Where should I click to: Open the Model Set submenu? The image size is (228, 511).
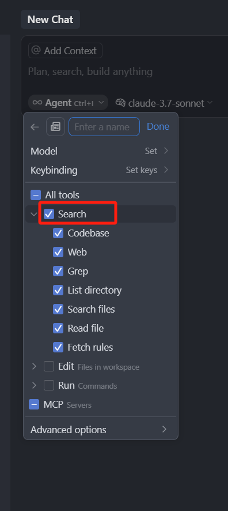[x=101, y=151]
